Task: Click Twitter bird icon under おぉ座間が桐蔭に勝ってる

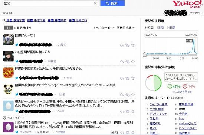Action: [17, 61]
